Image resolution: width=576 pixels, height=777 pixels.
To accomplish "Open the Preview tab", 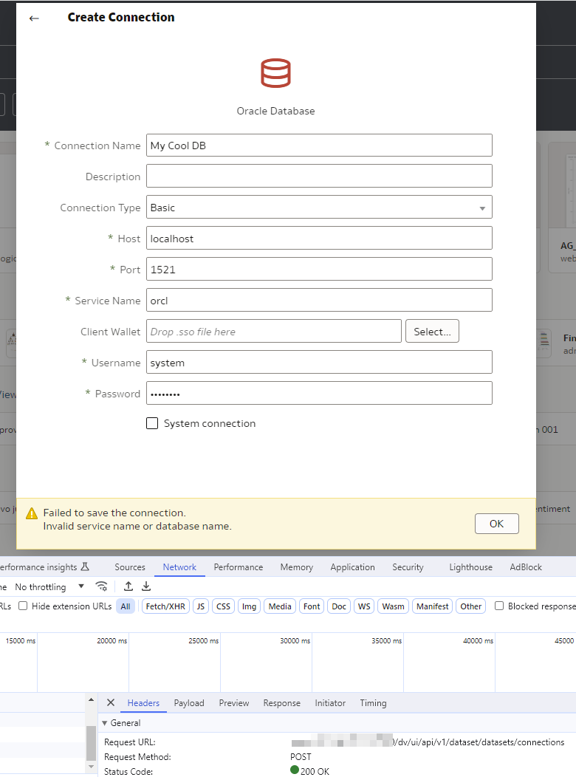I will pos(234,702).
